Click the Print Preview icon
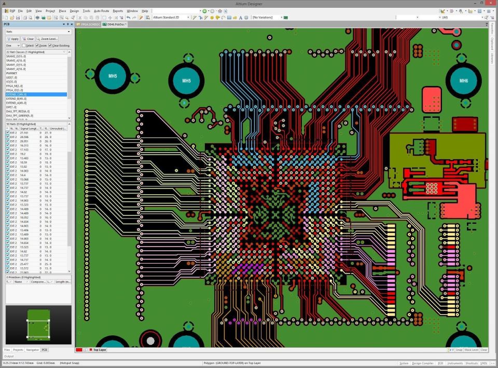 point(30,16)
